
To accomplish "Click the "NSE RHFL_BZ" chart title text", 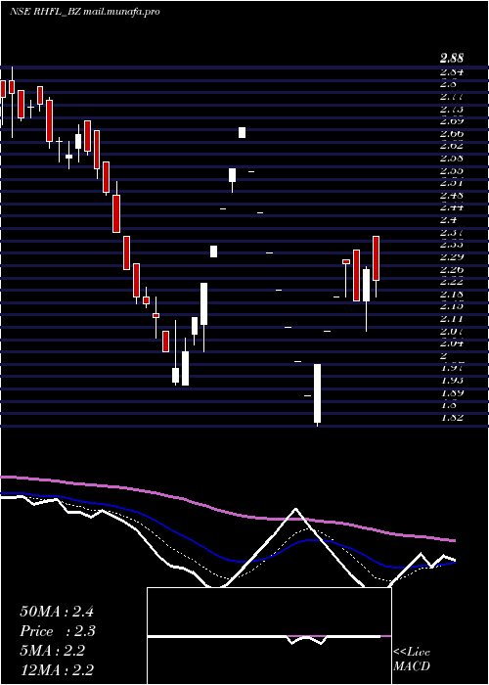I will click(x=45, y=12).
